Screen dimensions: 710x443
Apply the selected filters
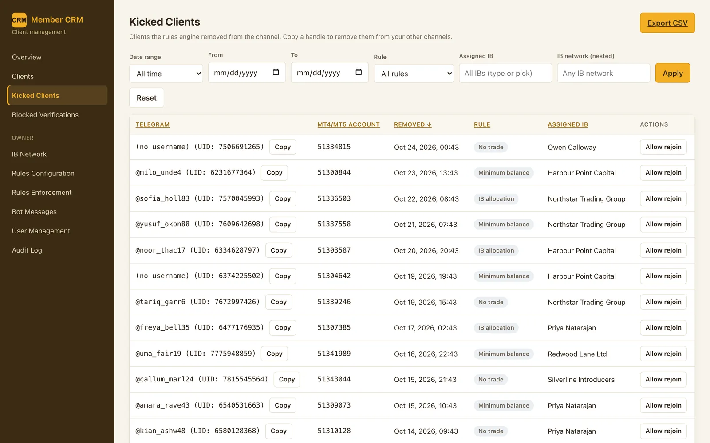click(672, 73)
